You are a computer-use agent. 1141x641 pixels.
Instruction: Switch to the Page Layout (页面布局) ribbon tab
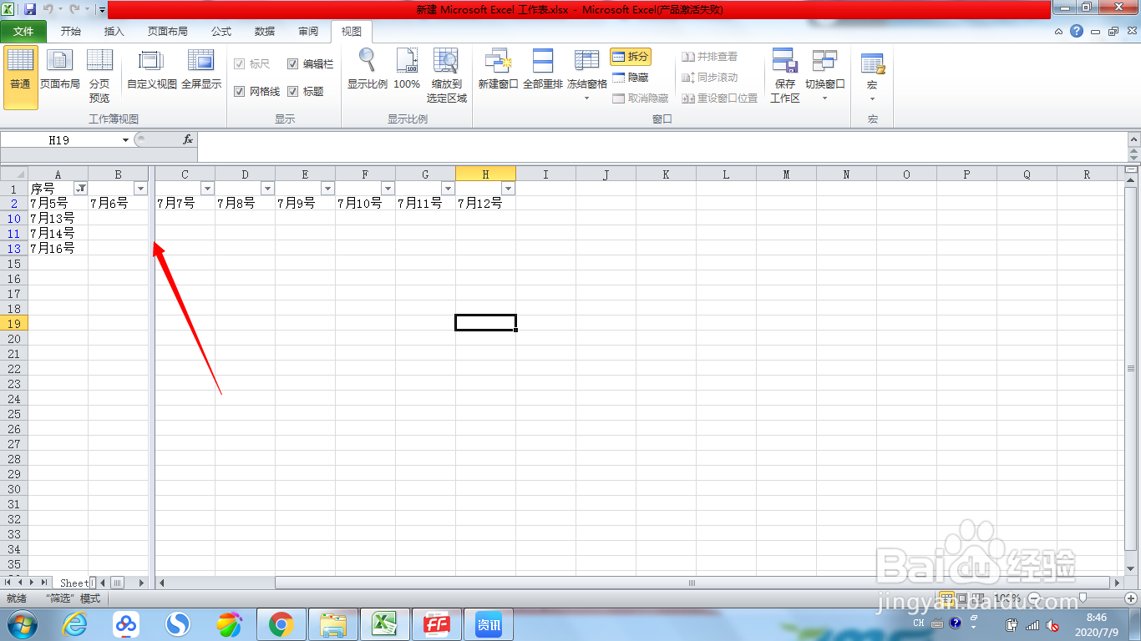(x=168, y=32)
